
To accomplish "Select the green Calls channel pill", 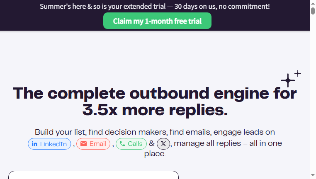I will click(x=131, y=144).
